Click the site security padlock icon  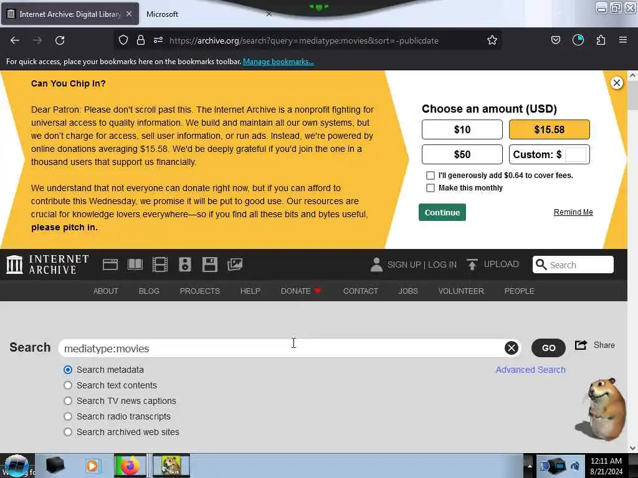[141, 40]
